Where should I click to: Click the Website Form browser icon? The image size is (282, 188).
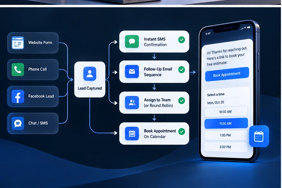[x=18, y=43]
